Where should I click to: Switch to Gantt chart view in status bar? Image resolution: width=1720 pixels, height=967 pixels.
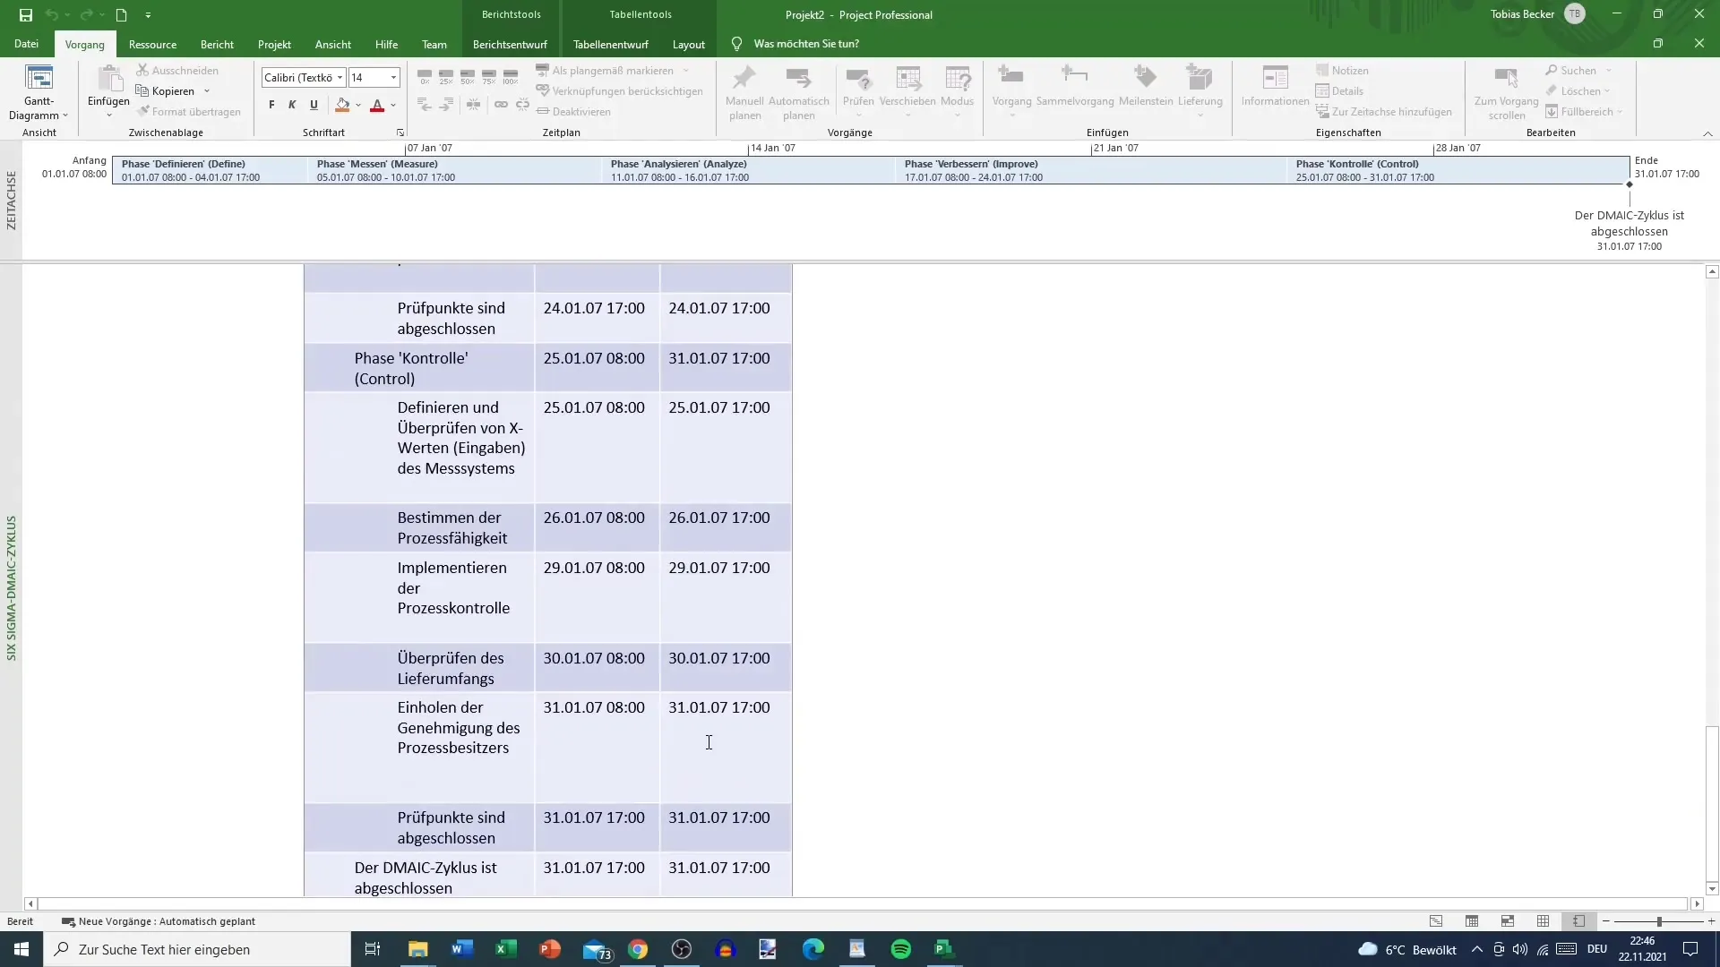pyautogui.click(x=1436, y=920)
